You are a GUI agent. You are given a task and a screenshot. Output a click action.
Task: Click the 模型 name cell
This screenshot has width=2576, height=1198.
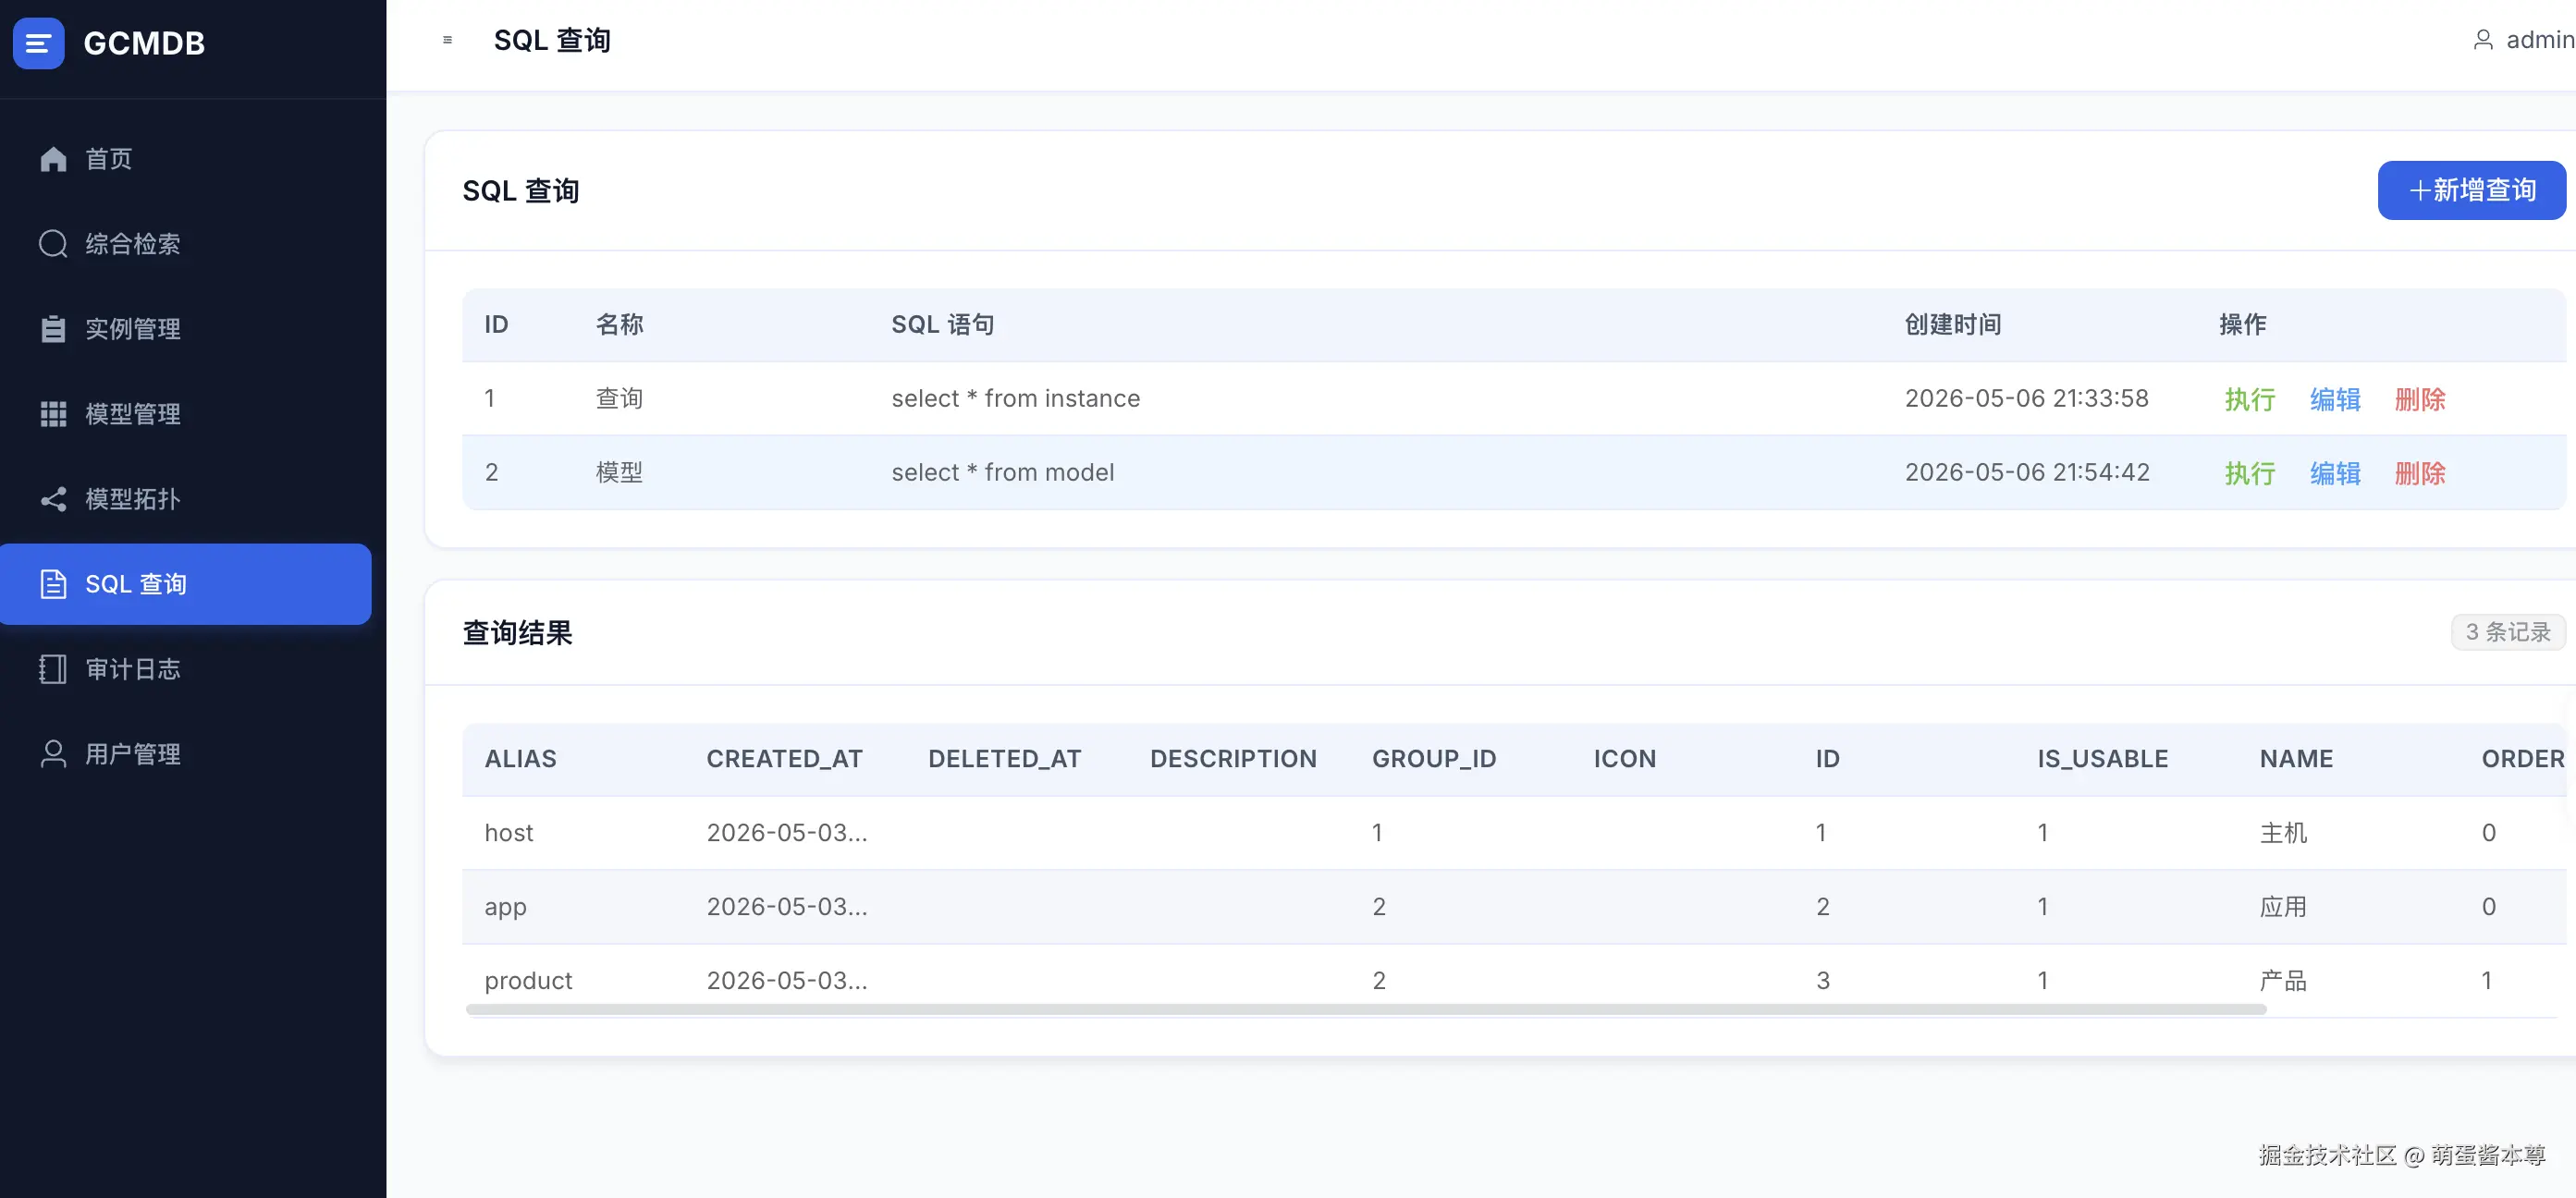coord(619,472)
